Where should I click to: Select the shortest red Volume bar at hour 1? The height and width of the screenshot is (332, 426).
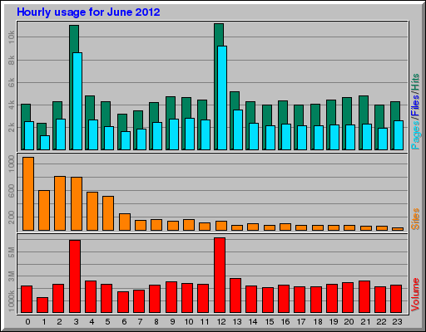pos(42,305)
